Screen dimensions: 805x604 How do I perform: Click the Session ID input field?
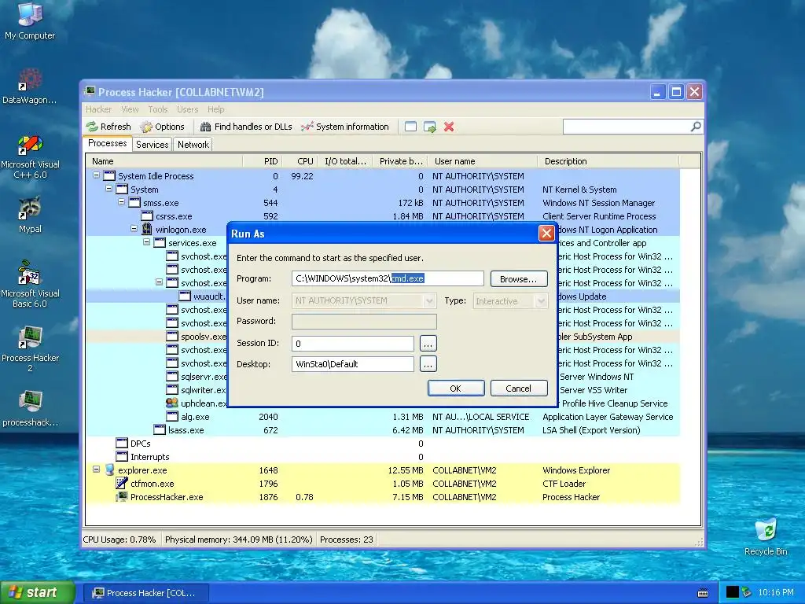[x=353, y=343]
